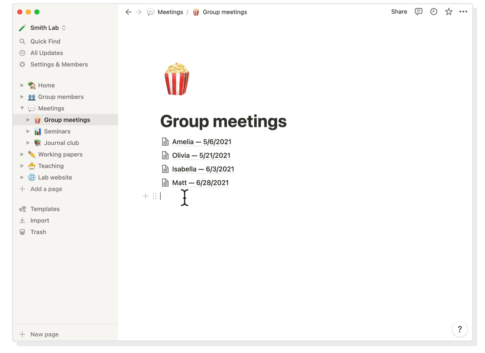485x353 pixels.
Task: Click the six-dot block drag handle
Action: pyautogui.click(x=155, y=196)
